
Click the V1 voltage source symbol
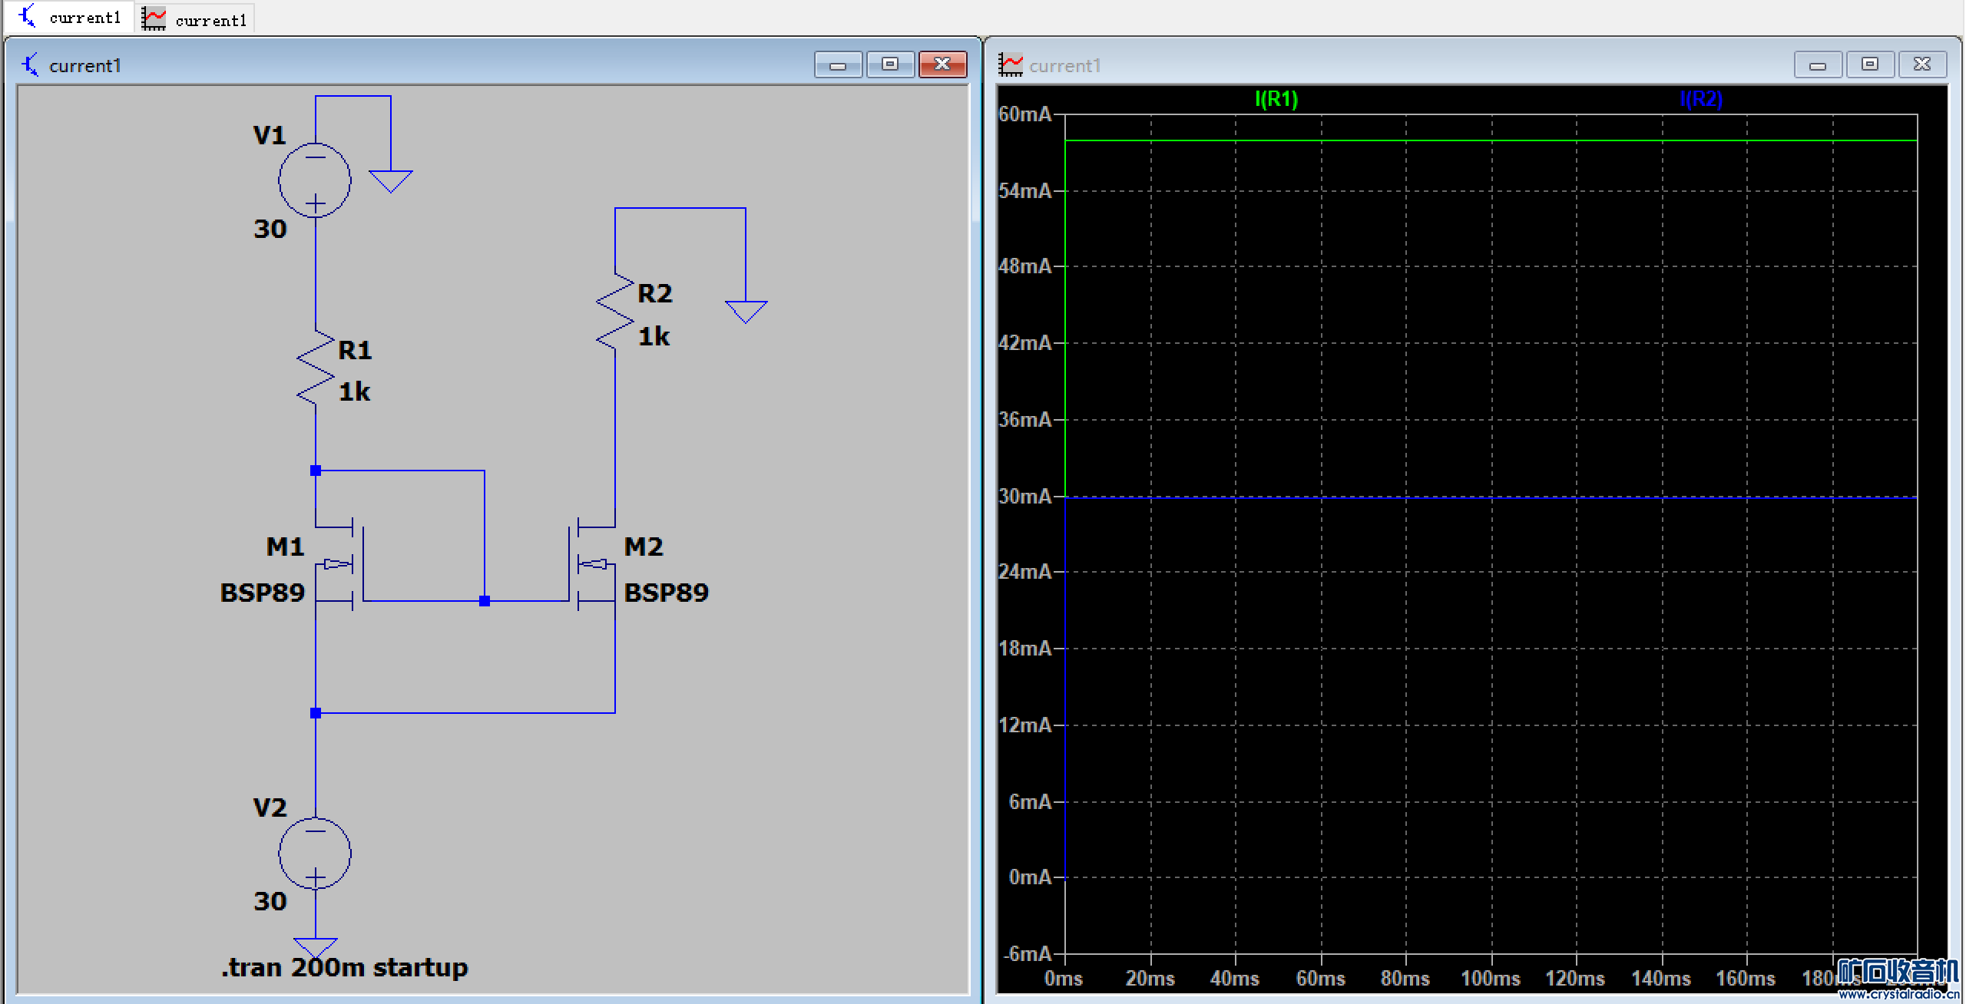315,180
